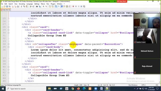161x91 pixels.
Task: Open the Plugins menu
Action: coord(53,4)
